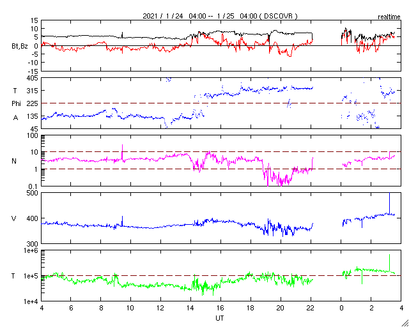Click the '-10' tick on the Bt,Bz axis

pos(33,63)
